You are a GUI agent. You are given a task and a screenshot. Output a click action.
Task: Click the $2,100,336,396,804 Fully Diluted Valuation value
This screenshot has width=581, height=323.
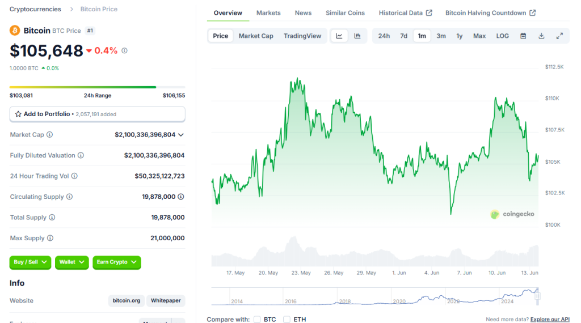(154, 155)
